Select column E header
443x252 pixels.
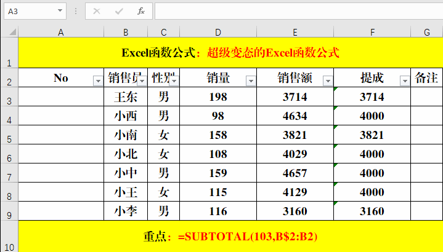pos(295,32)
